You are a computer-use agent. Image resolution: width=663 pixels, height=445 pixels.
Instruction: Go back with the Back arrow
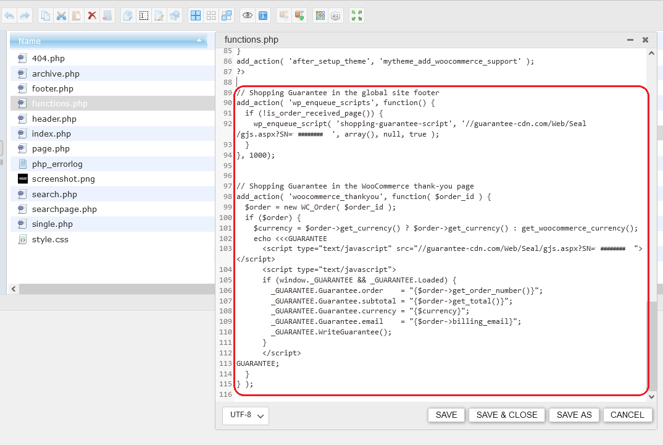coord(9,16)
